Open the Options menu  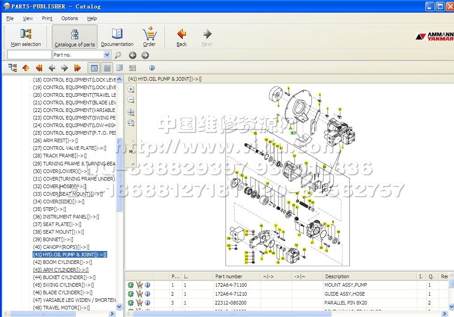click(x=70, y=18)
